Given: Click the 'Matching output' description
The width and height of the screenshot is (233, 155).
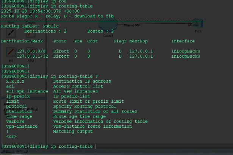Looking at the screenshot, I should pos(73,132).
